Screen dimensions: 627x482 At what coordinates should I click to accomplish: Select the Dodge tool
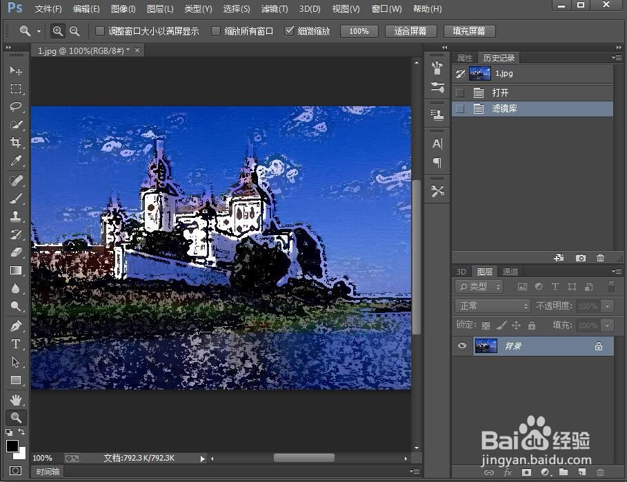tap(16, 306)
